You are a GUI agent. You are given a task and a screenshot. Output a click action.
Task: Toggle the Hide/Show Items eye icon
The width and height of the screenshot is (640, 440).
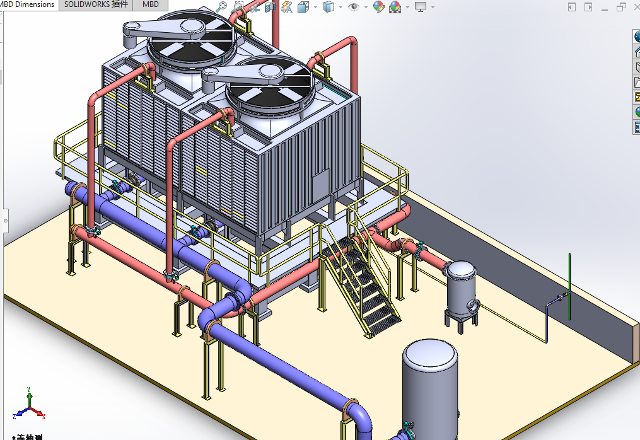click(x=354, y=7)
